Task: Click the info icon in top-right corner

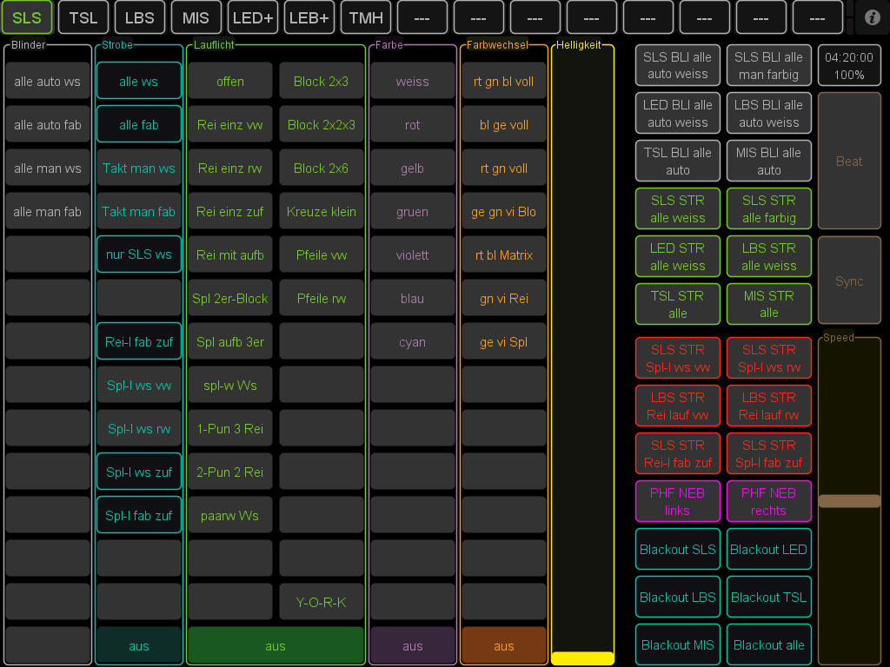Action: [x=872, y=17]
